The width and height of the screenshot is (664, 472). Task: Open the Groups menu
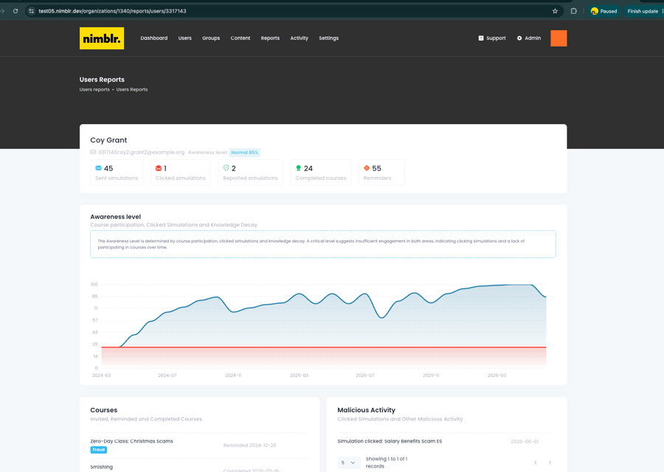pos(211,38)
